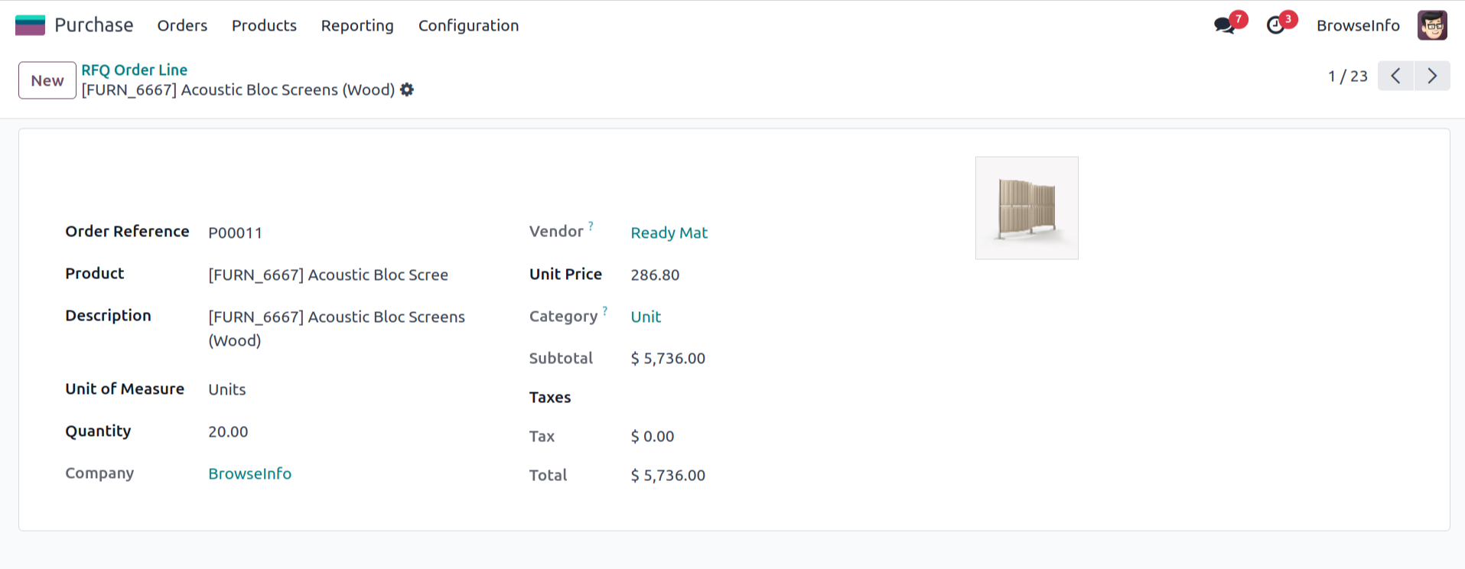Click the Vendor help question mark
This screenshot has width=1465, height=569.
[x=591, y=226]
